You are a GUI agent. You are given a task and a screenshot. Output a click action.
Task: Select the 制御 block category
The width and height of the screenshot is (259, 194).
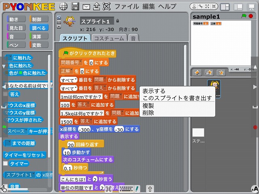(39, 19)
